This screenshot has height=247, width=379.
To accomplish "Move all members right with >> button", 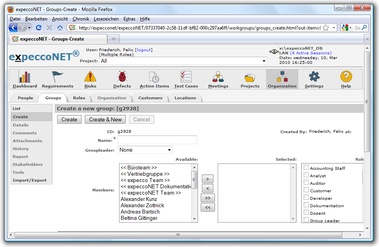I will pyautogui.click(x=207, y=198).
